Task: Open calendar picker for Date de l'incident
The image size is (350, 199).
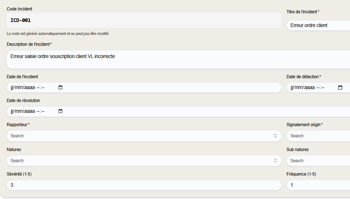Action: (60, 88)
